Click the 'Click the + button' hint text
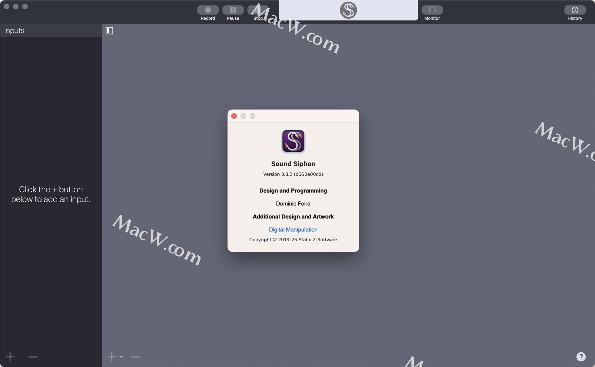 [51, 194]
